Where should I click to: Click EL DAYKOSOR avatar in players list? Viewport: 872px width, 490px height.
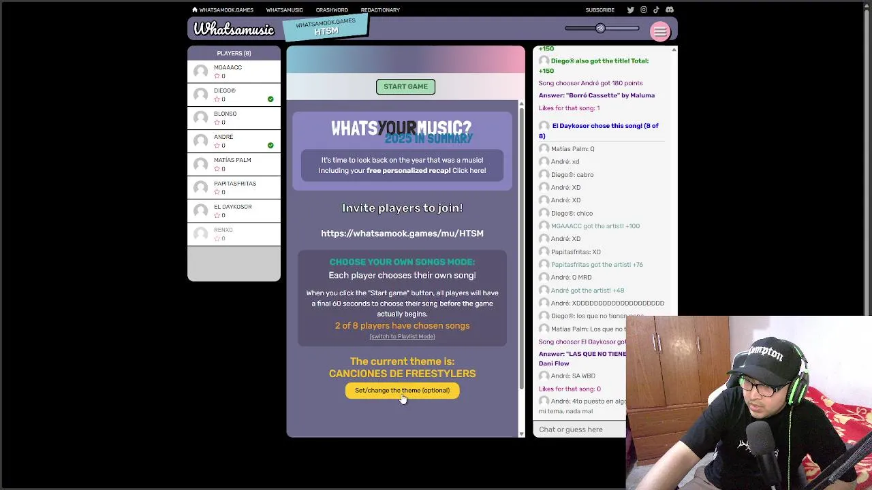click(x=201, y=211)
